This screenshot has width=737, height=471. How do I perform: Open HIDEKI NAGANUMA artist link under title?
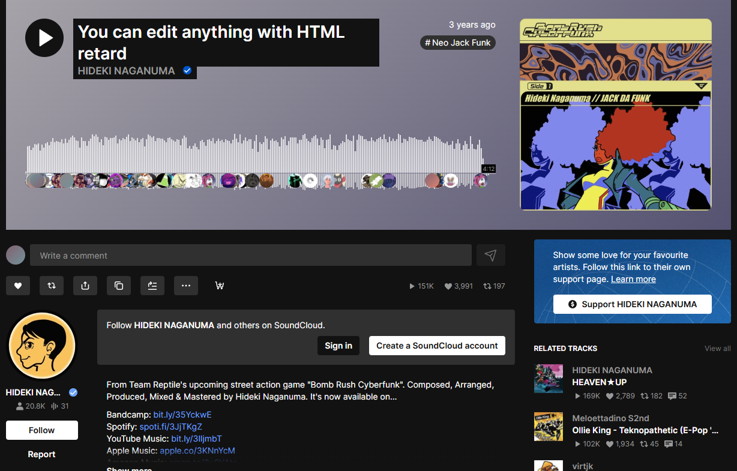(127, 71)
